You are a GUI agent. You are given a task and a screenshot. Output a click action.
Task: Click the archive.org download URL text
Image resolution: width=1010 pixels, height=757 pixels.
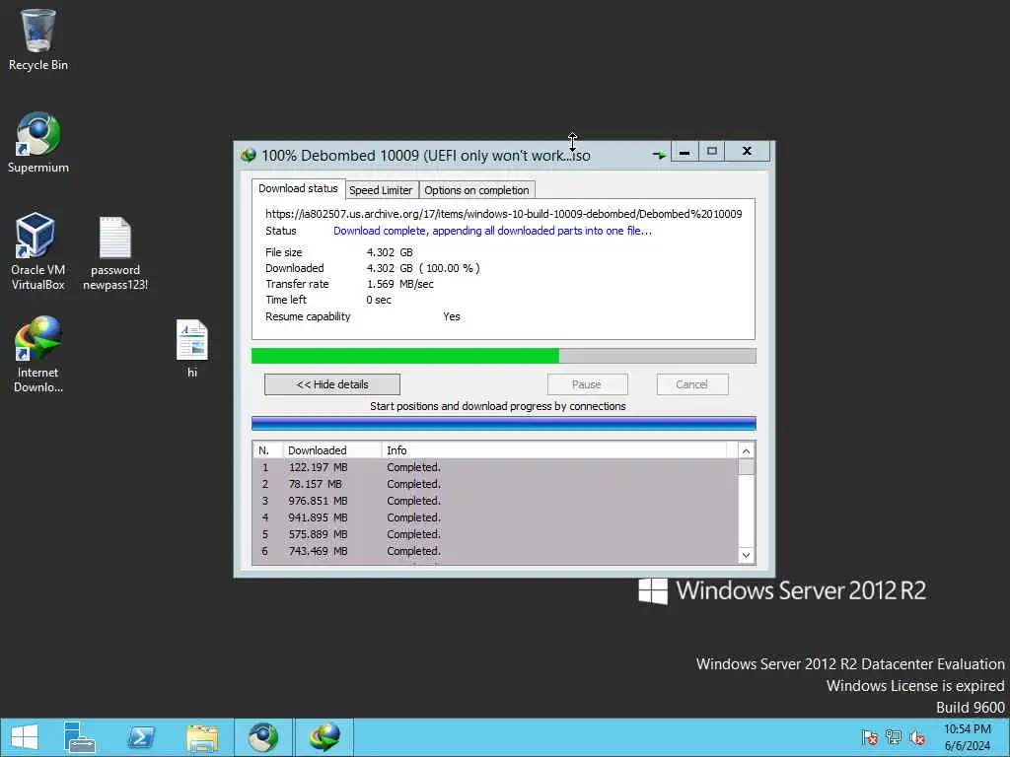point(504,214)
